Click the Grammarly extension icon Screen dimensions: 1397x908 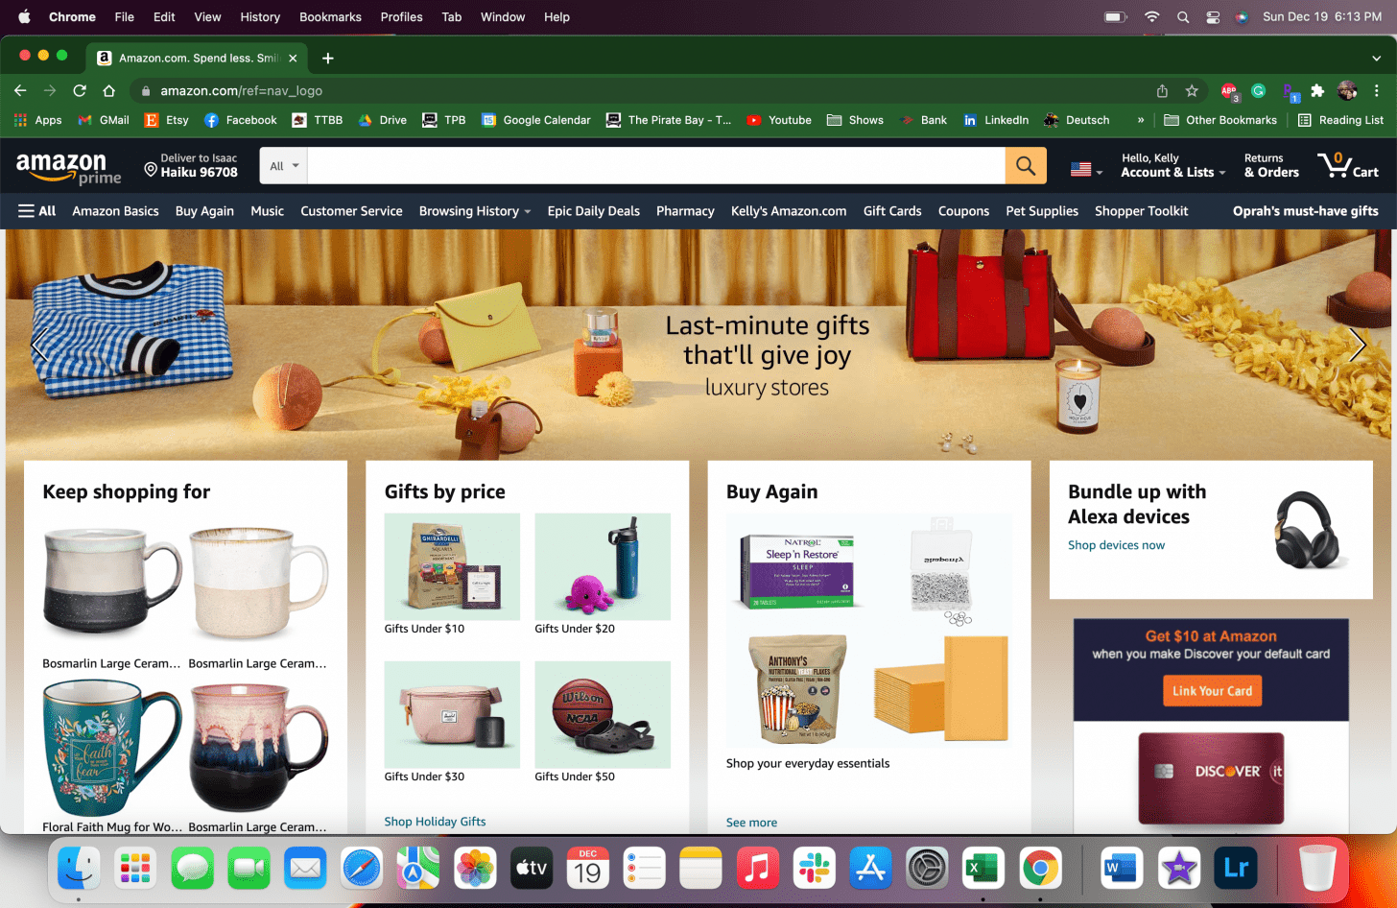coord(1259,90)
